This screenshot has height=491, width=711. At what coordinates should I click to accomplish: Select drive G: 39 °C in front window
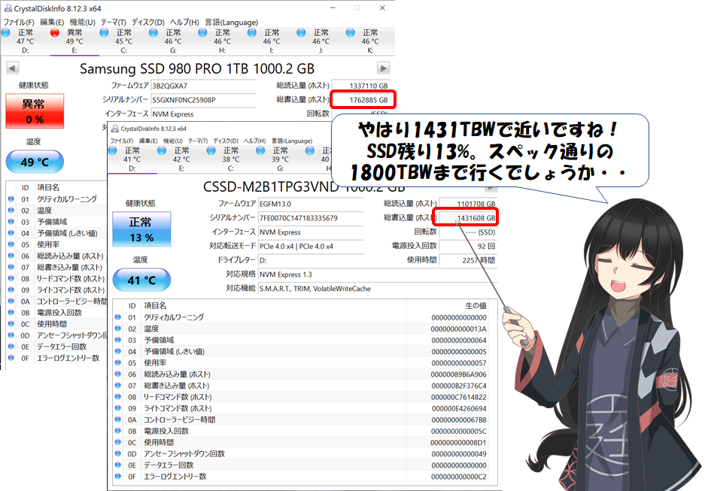280,159
